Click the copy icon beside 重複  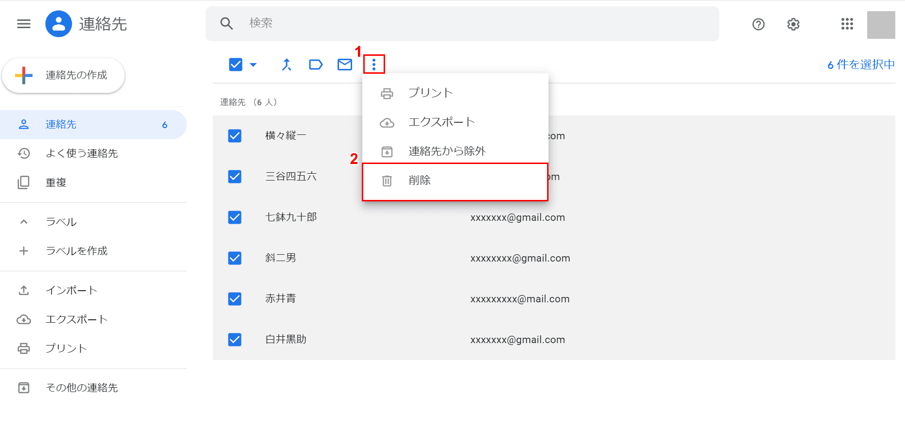[x=24, y=182]
